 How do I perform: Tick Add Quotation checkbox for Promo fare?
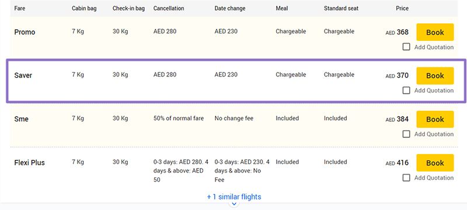pos(406,47)
